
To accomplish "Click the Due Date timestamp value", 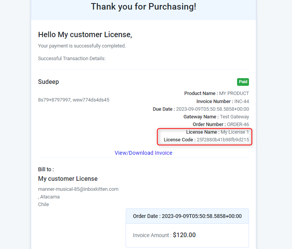I will [x=212, y=109].
